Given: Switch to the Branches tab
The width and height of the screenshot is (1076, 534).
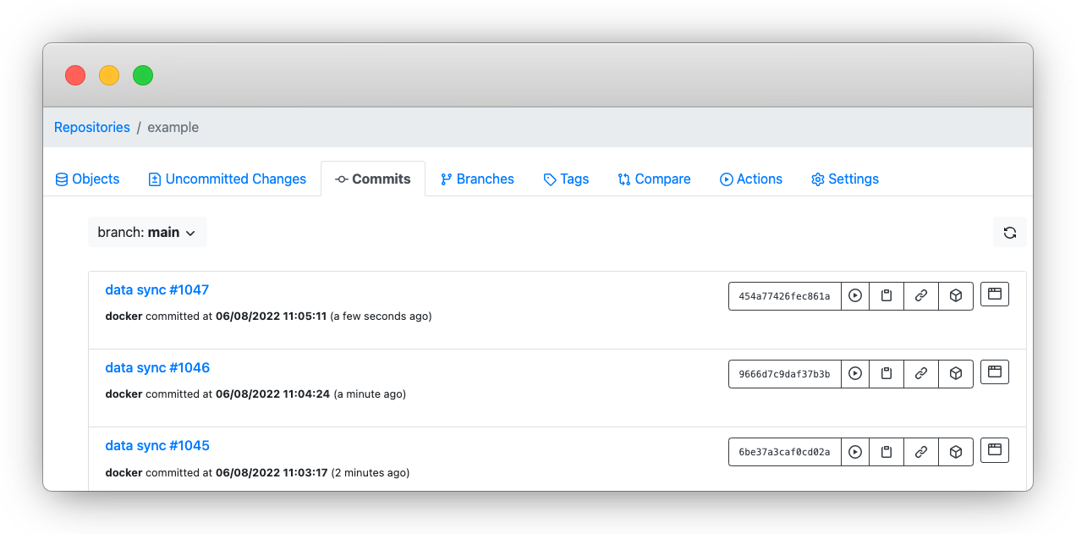Looking at the screenshot, I should pyautogui.click(x=477, y=179).
